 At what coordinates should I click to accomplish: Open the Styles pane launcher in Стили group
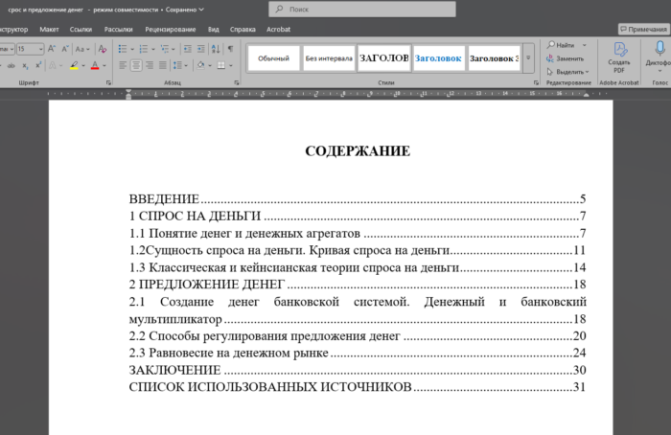tap(536, 82)
